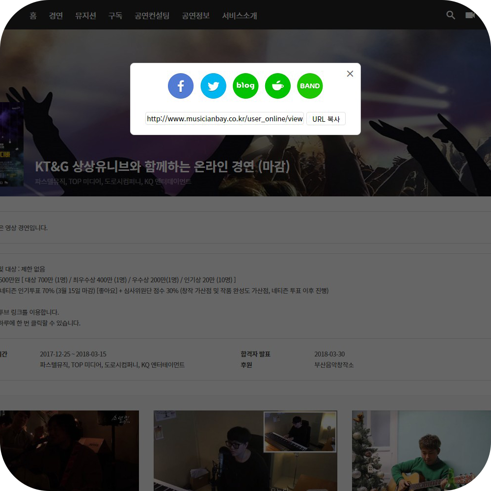Open the 공연정보 menu item
This screenshot has height=491, width=491.
(196, 15)
